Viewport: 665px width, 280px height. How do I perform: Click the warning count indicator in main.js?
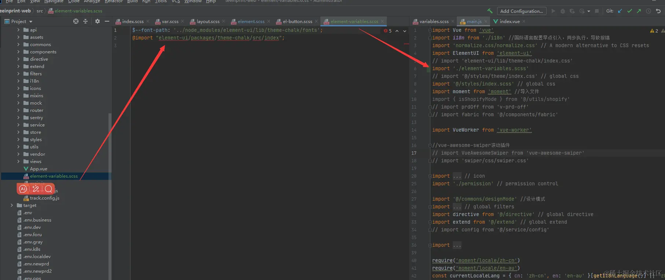click(654, 31)
